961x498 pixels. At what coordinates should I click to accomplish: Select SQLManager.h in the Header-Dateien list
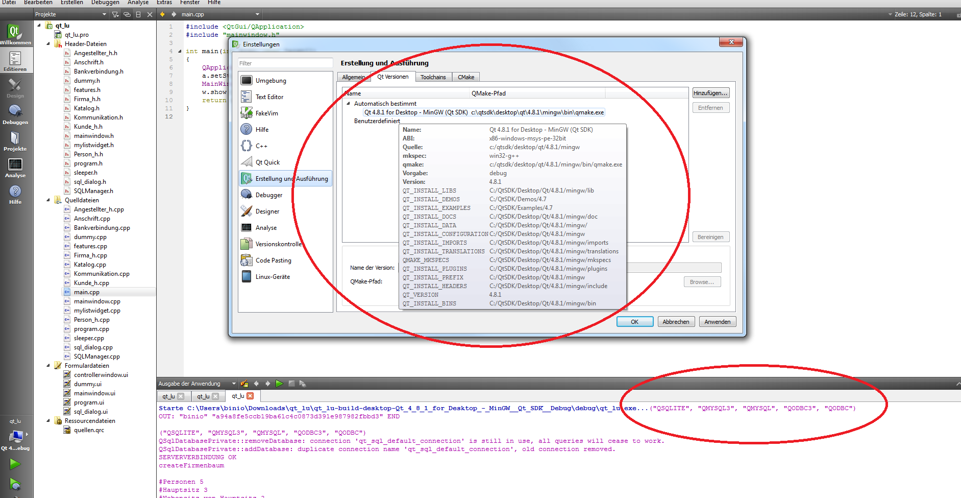tap(93, 191)
